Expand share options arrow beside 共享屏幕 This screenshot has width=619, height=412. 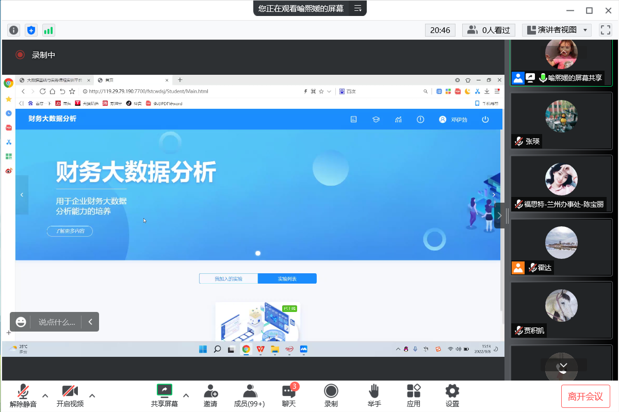pos(186,395)
